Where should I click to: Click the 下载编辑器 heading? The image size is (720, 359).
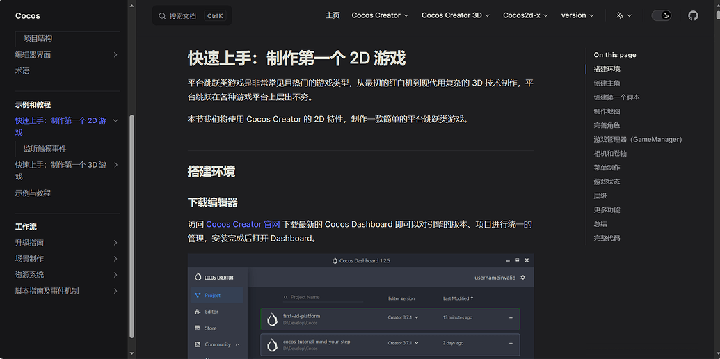tap(213, 202)
